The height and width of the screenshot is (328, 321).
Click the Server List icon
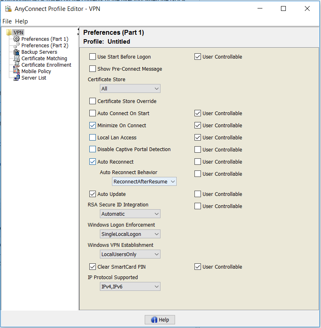pos(17,78)
